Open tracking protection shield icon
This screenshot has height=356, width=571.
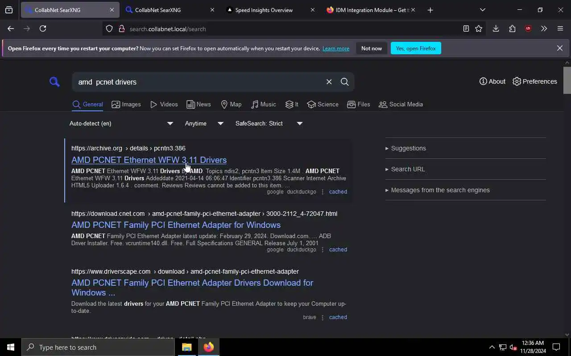coord(109,28)
